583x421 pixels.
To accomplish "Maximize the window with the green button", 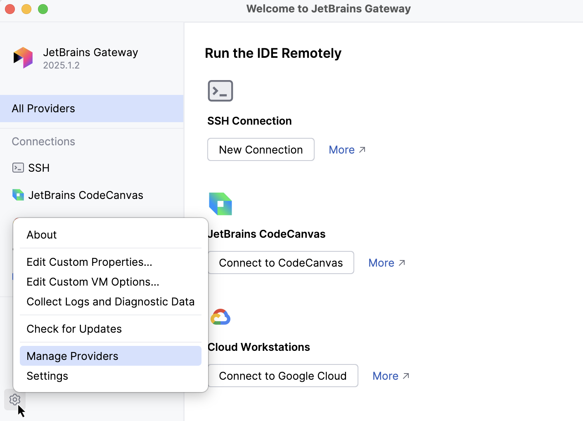I will 43,9.
